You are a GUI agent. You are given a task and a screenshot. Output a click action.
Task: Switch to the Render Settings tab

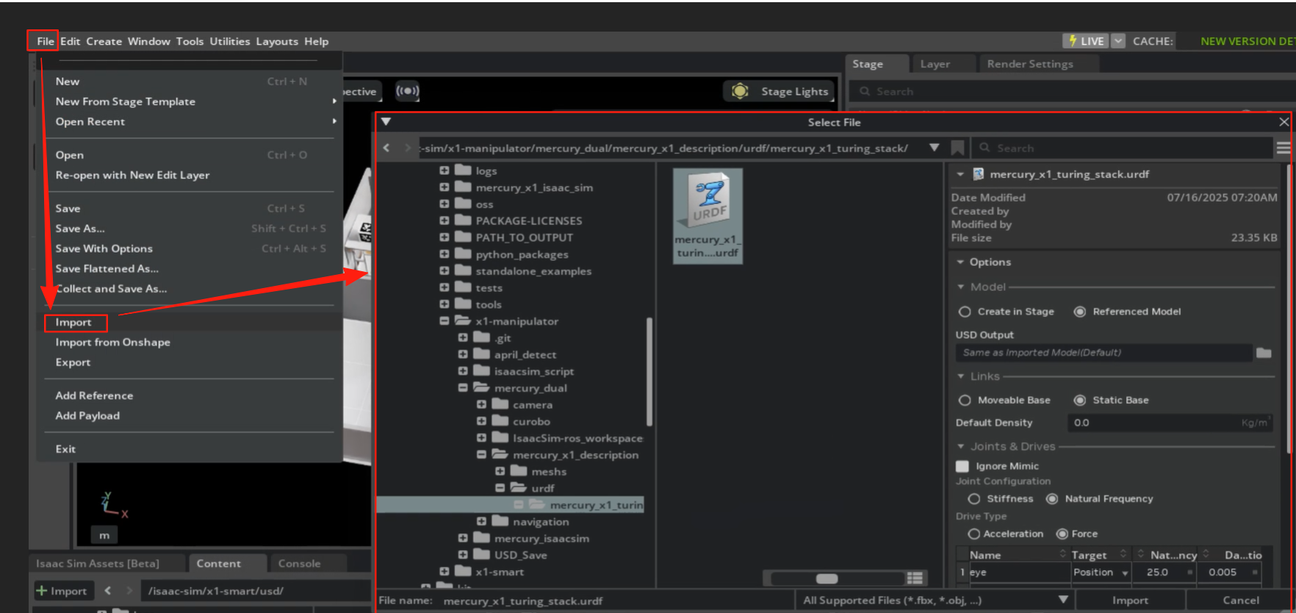[1030, 64]
